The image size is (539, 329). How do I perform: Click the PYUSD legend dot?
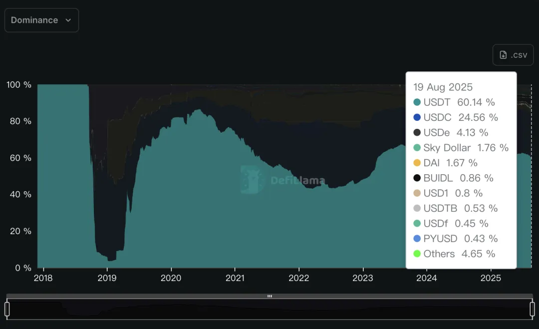[417, 239]
